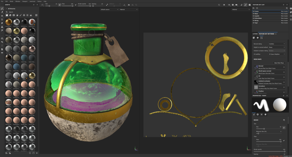This screenshot has height=157, width=292.
Task: Switch to the Layers tab
Action: click(x=255, y=34)
